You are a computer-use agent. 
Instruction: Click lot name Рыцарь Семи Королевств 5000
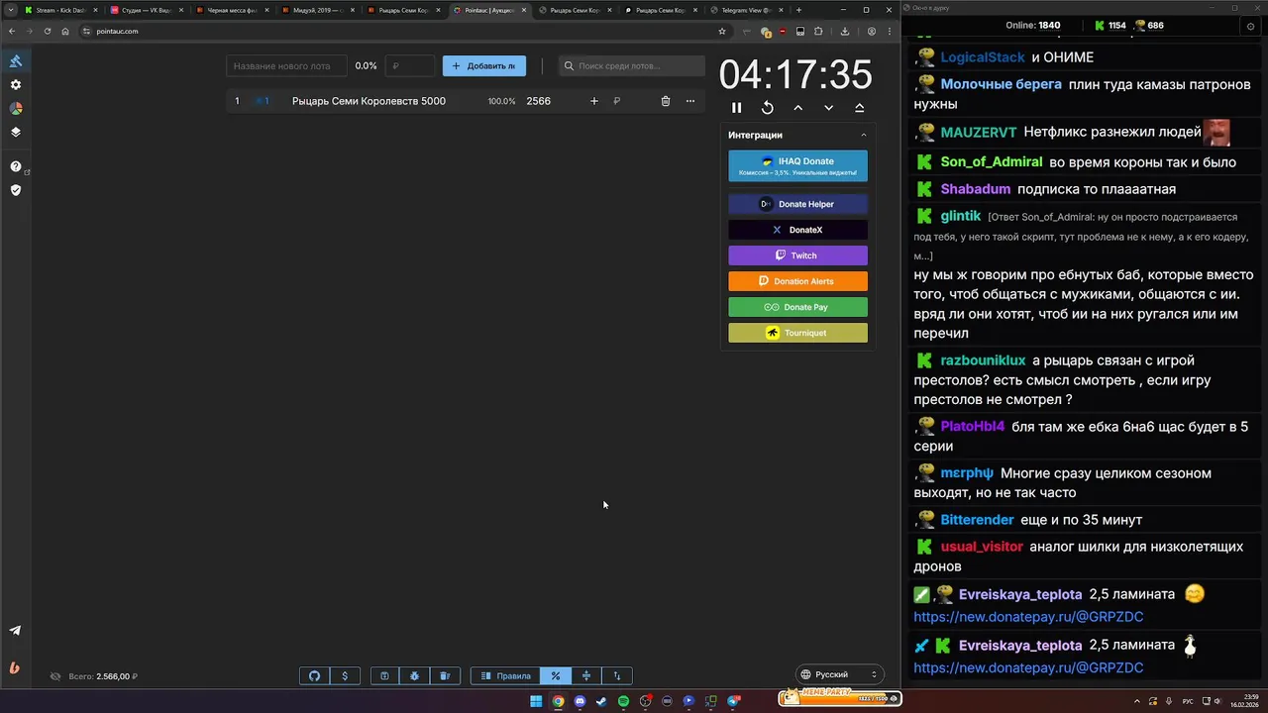(x=369, y=101)
